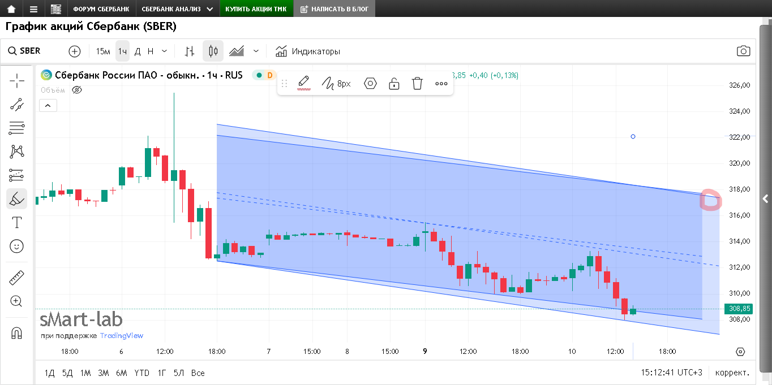Open the Индикаторы indicators dialog

click(316, 51)
